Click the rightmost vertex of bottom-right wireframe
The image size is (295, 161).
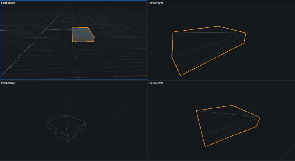[x=260, y=117]
